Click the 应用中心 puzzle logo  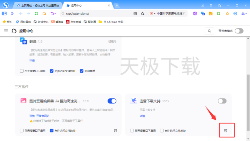click(14, 31)
